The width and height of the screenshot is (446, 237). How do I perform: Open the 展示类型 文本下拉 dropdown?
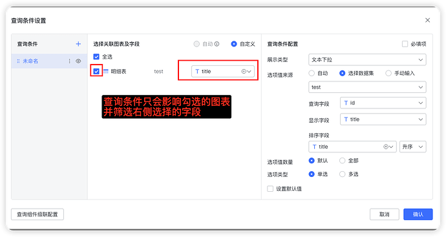pos(367,59)
